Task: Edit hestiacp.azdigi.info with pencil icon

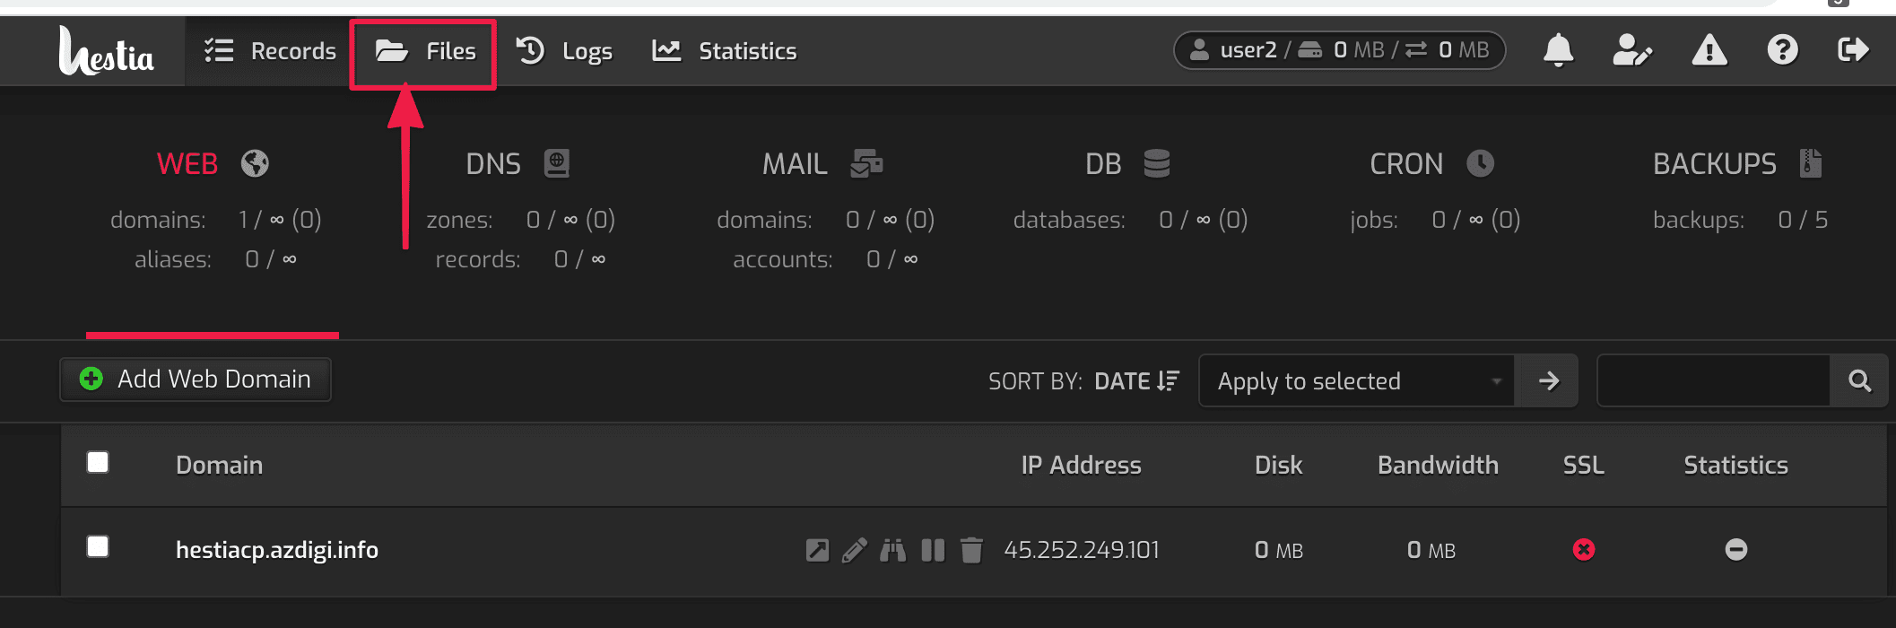Action: point(855,550)
